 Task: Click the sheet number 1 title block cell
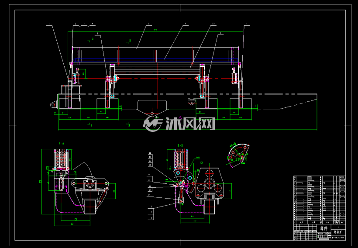point(338,227)
